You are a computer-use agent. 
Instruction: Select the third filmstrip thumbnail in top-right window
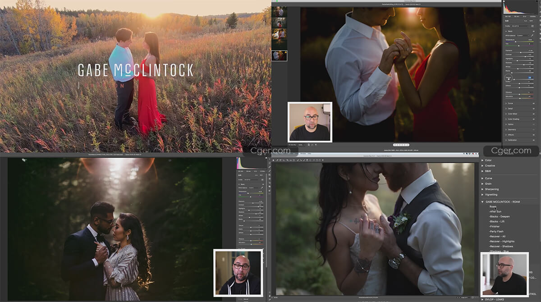[280, 34]
